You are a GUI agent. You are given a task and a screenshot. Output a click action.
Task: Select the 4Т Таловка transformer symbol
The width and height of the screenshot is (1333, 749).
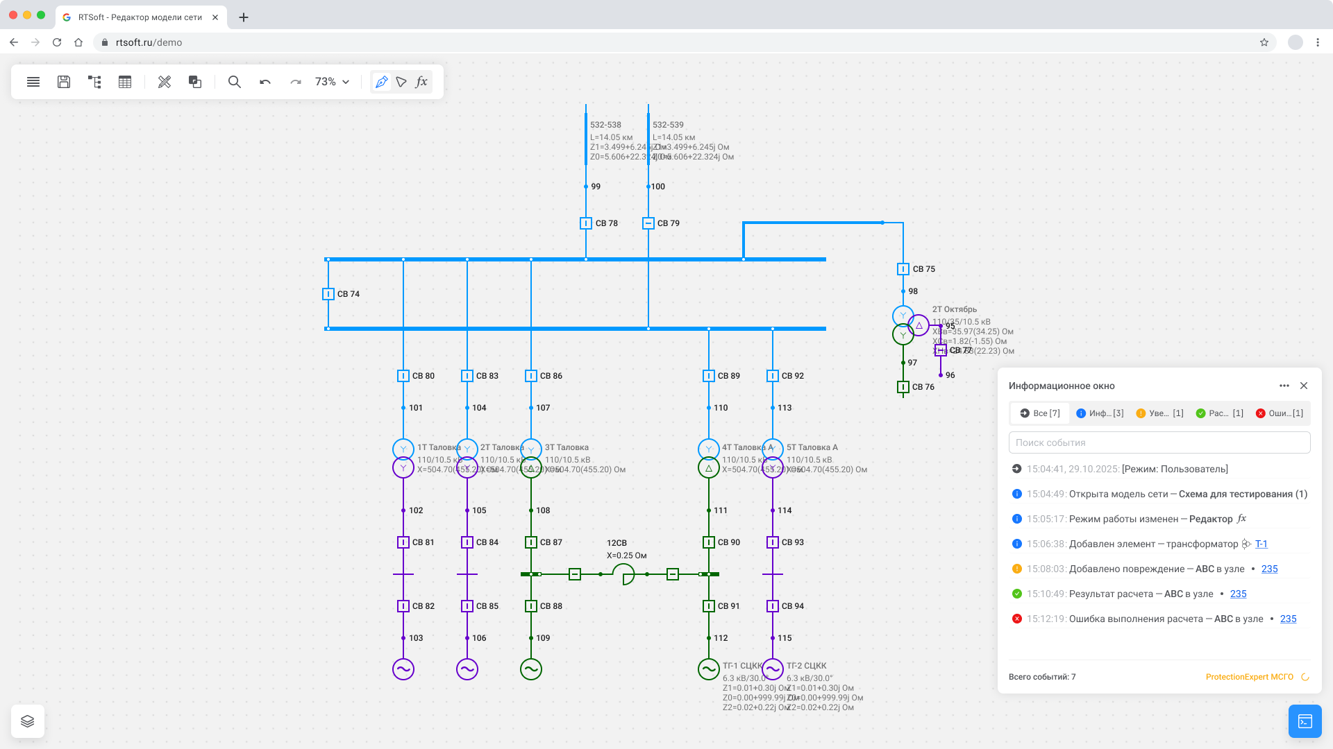[709, 458]
